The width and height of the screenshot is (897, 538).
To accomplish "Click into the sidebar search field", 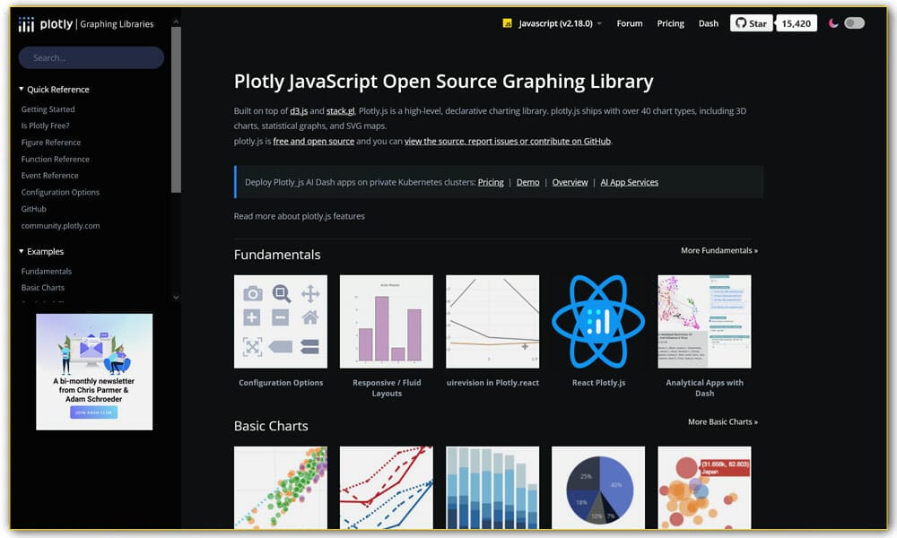I will tap(91, 56).
